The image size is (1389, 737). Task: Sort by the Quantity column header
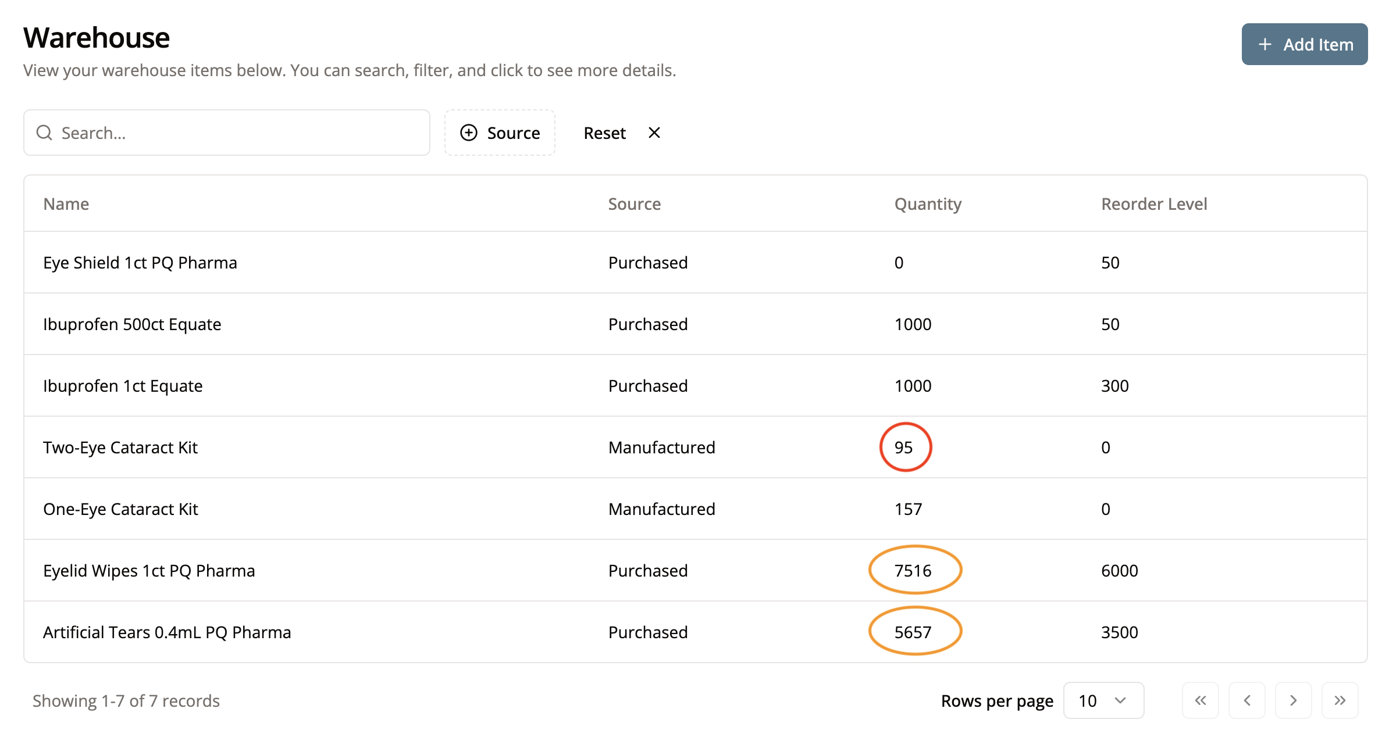pos(928,204)
